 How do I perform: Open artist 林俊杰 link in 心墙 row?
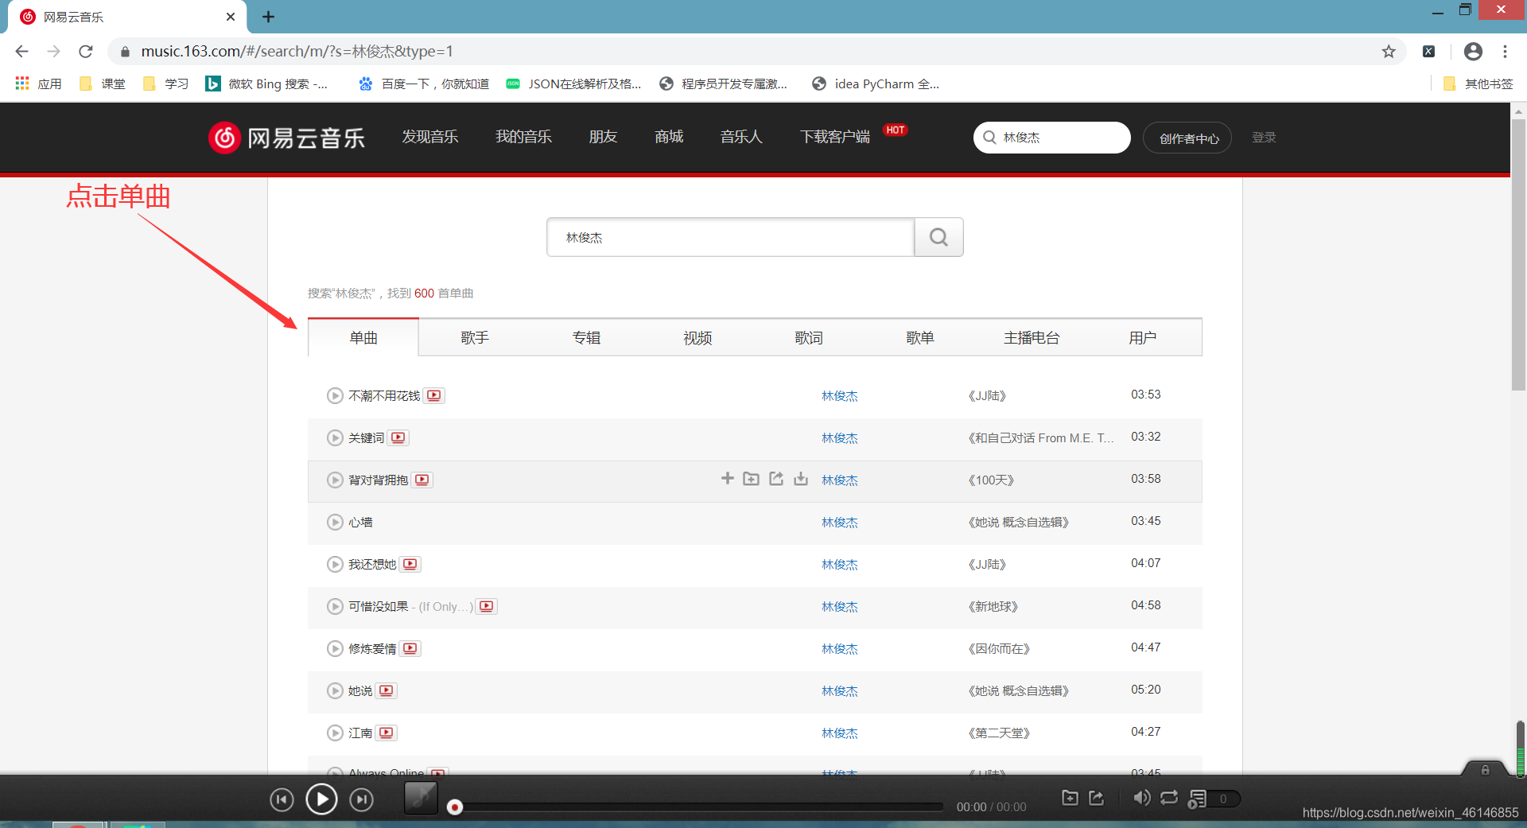point(840,522)
